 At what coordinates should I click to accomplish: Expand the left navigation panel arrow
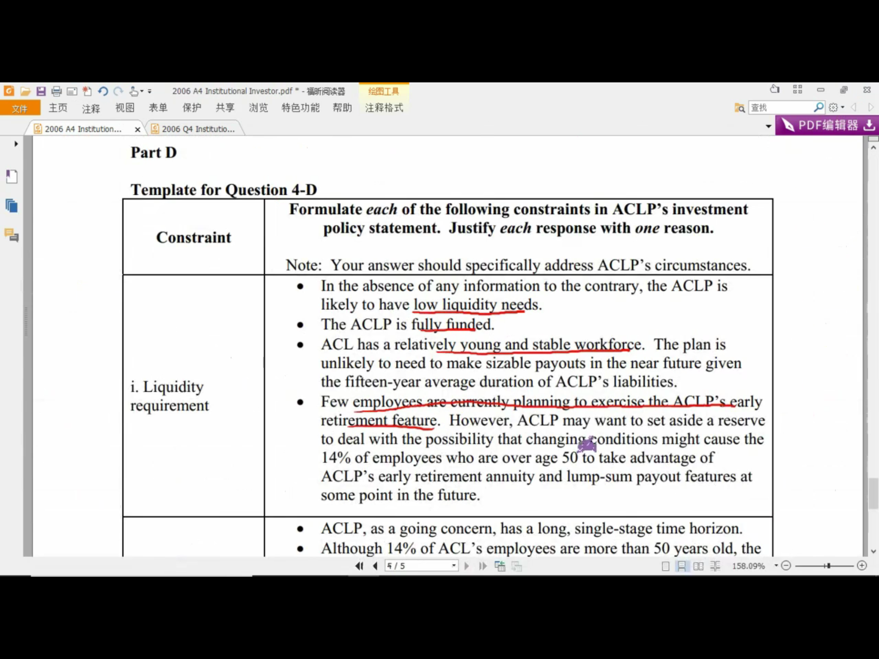pyautogui.click(x=16, y=144)
